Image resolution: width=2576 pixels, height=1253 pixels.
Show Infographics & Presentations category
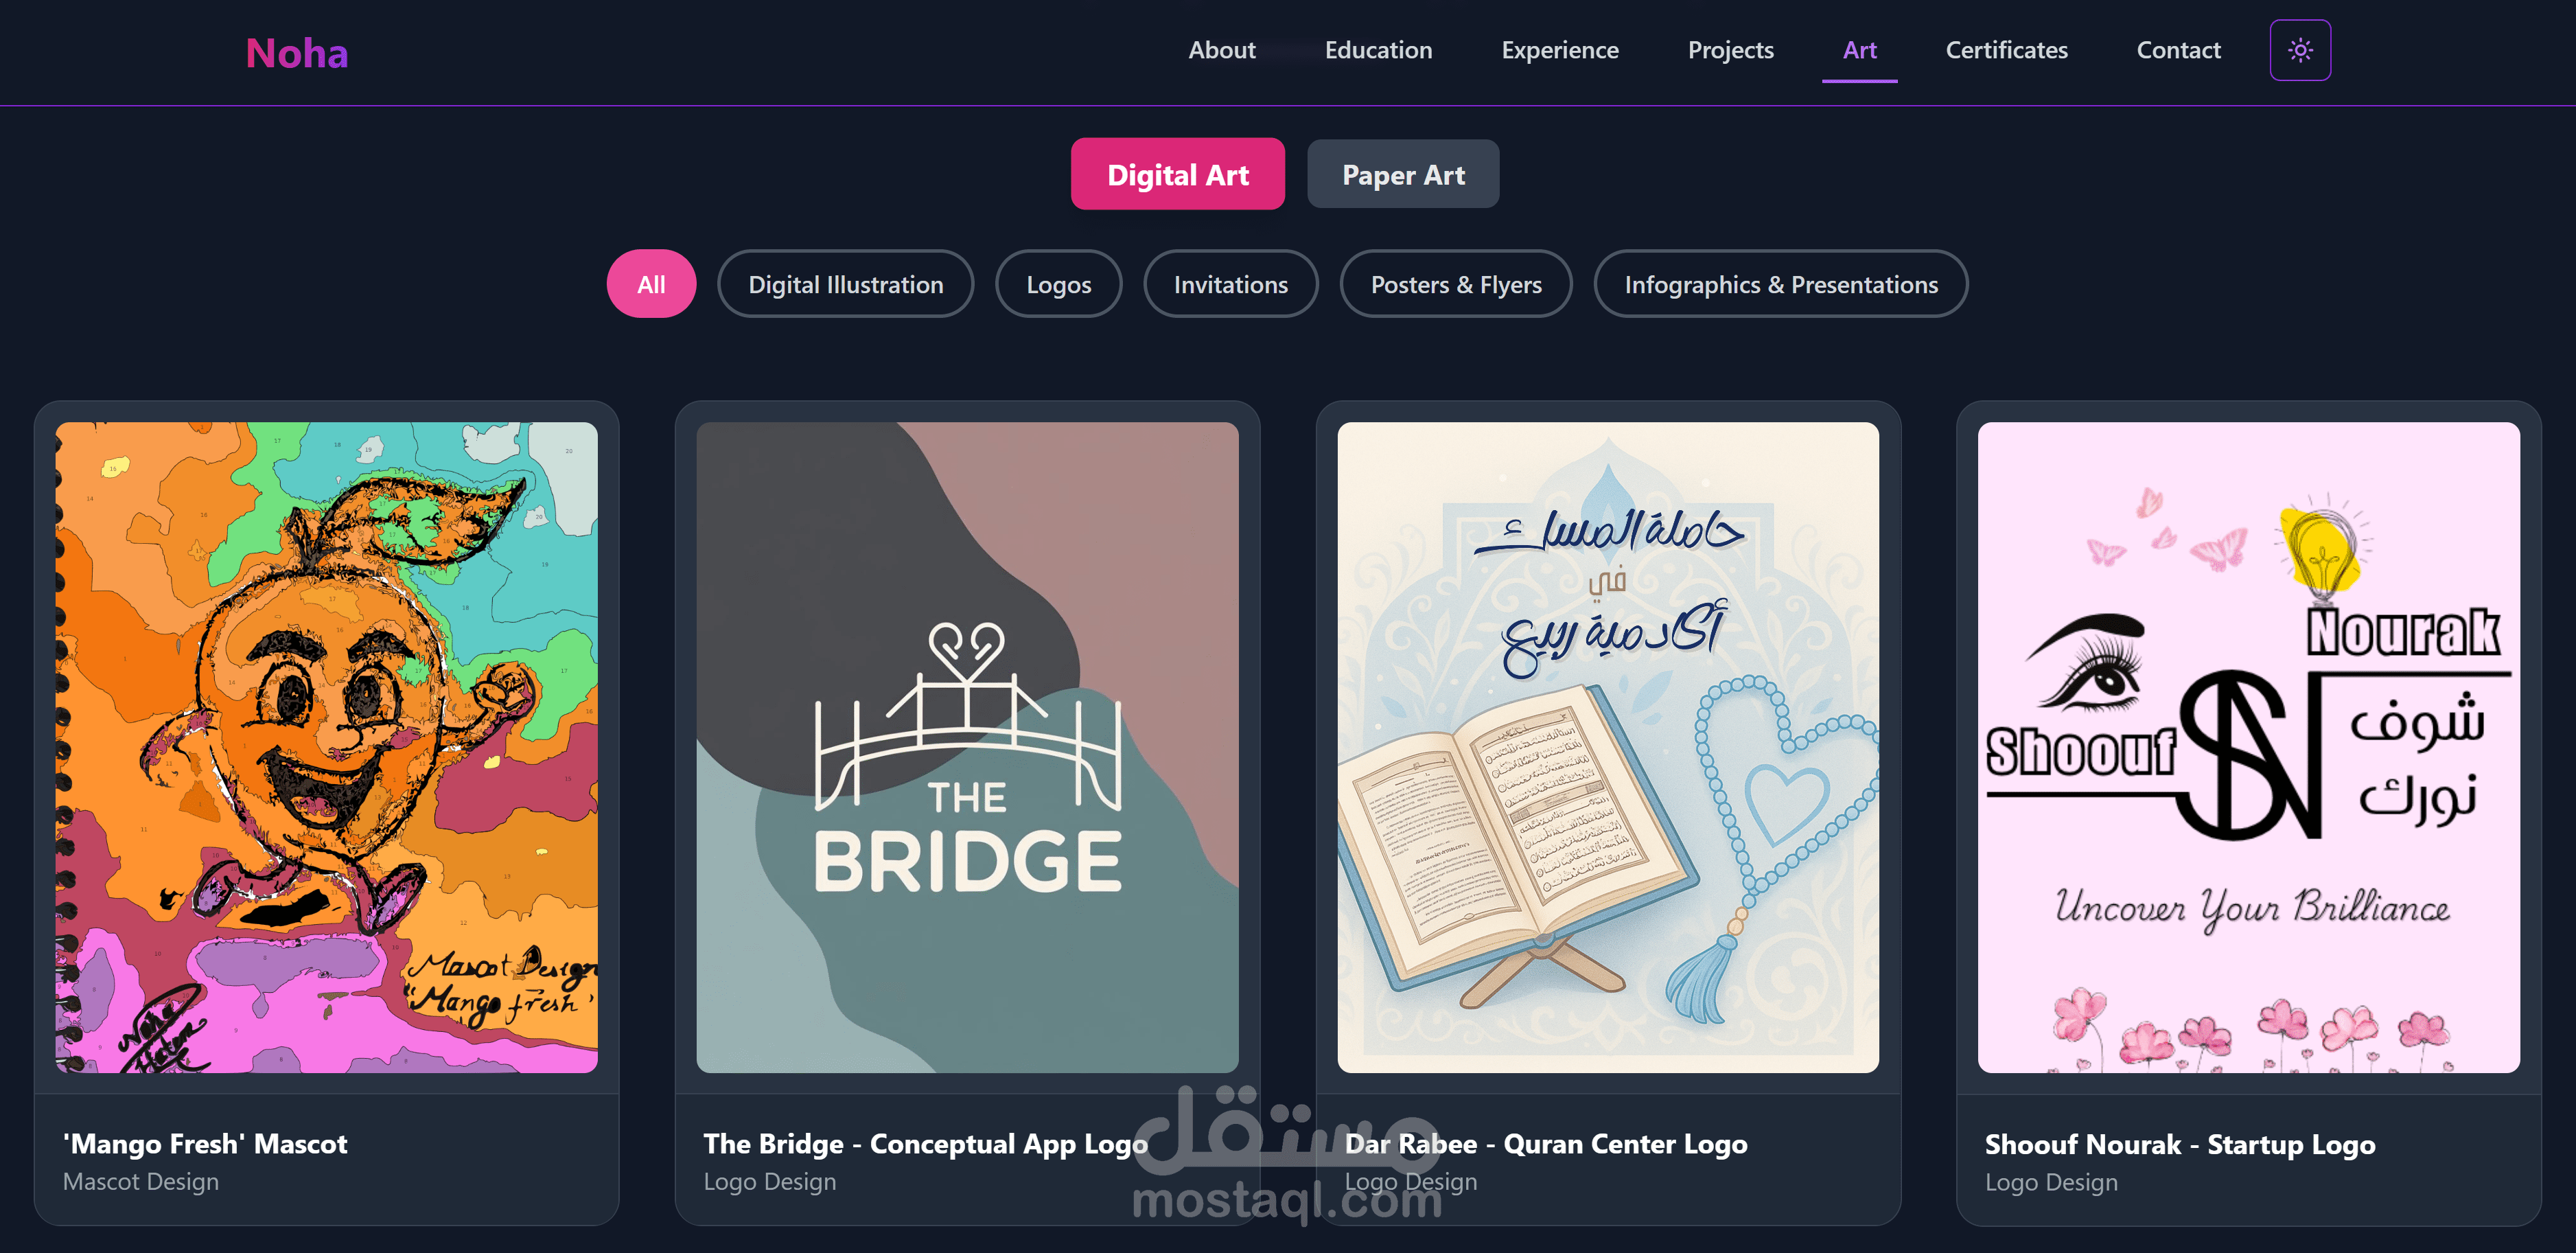click(1780, 284)
